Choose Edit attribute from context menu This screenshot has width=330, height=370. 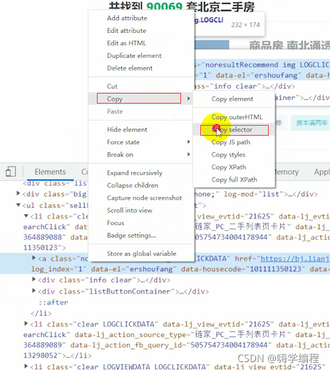[127, 31]
